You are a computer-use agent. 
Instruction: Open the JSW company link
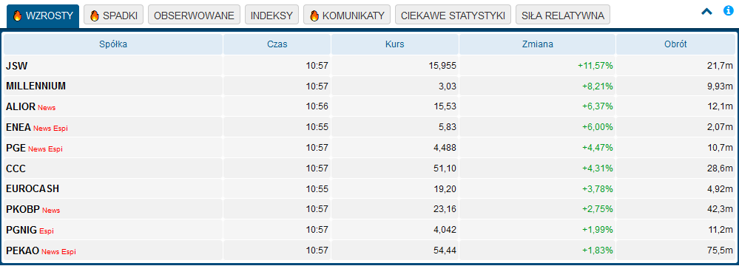[16, 66]
